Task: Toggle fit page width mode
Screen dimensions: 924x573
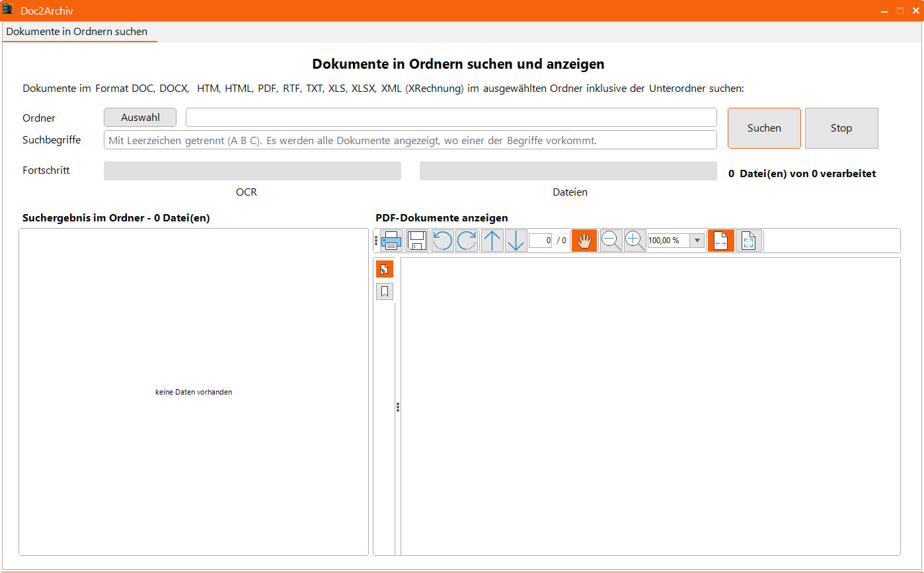Action: pyautogui.click(x=720, y=241)
